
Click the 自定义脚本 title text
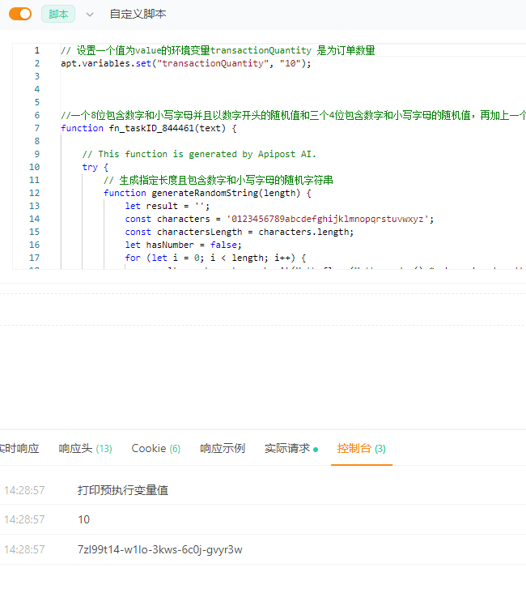pyautogui.click(x=138, y=15)
